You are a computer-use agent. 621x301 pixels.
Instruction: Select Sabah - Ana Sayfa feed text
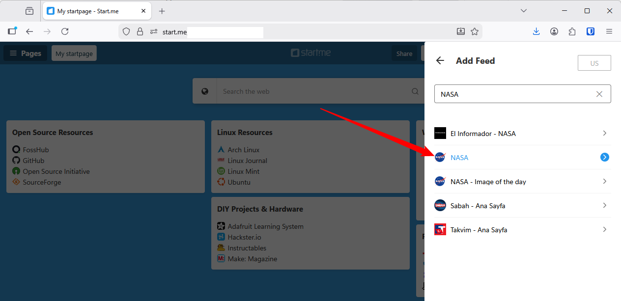(x=478, y=206)
